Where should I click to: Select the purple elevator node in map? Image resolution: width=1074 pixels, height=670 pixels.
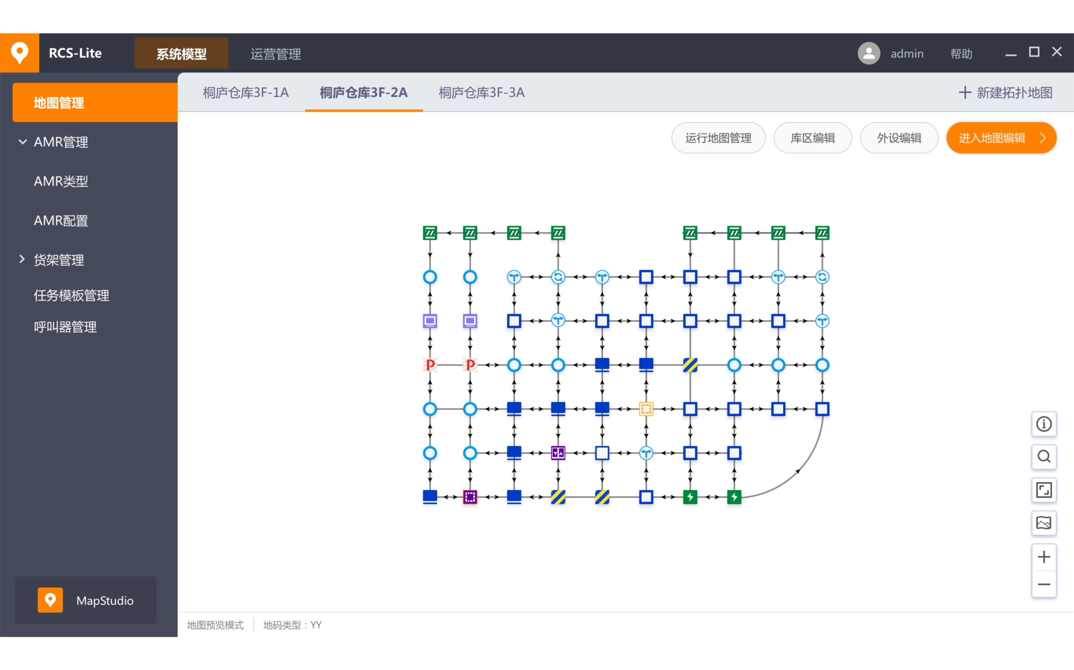(x=558, y=453)
